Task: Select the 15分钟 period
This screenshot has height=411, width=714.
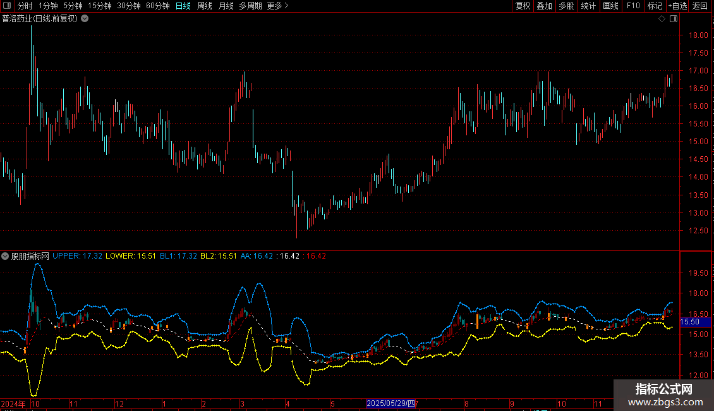Action: click(x=99, y=6)
